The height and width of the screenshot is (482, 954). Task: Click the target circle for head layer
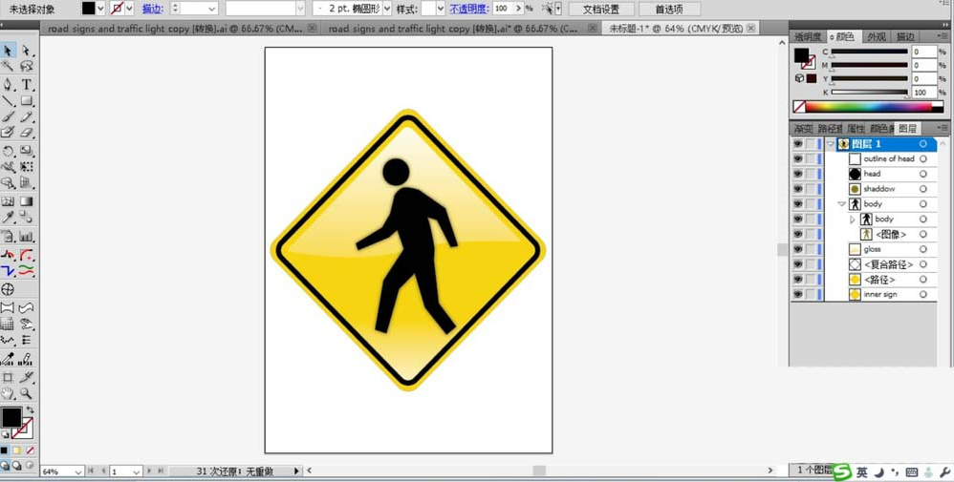pyautogui.click(x=923, y=174)
